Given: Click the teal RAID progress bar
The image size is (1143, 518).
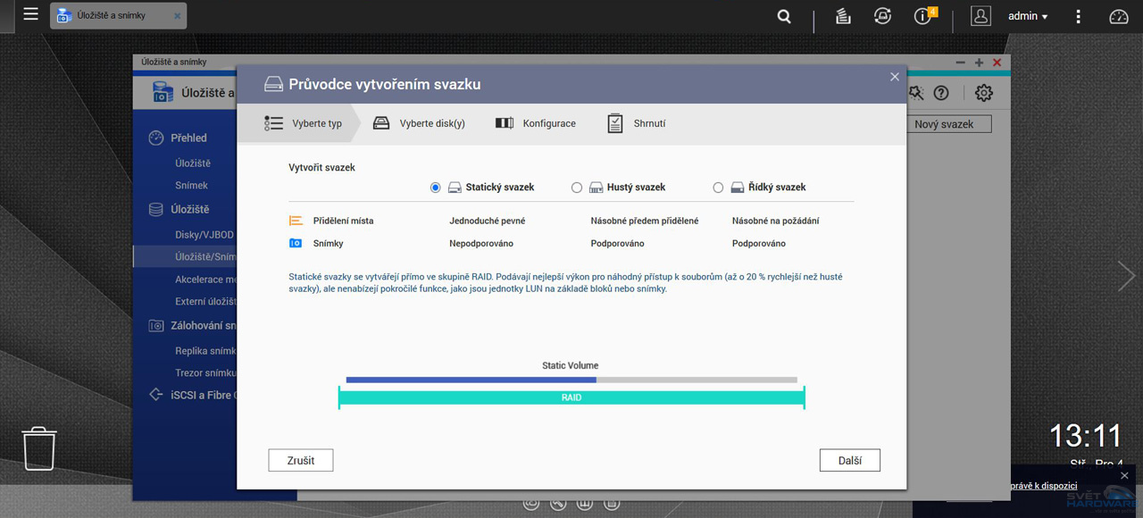Looking at the screenshot, I should pos(571,395).
